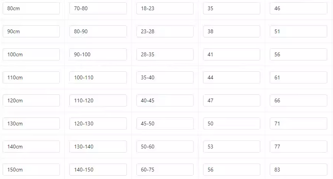Click the 110cm input box

(31, 77)
